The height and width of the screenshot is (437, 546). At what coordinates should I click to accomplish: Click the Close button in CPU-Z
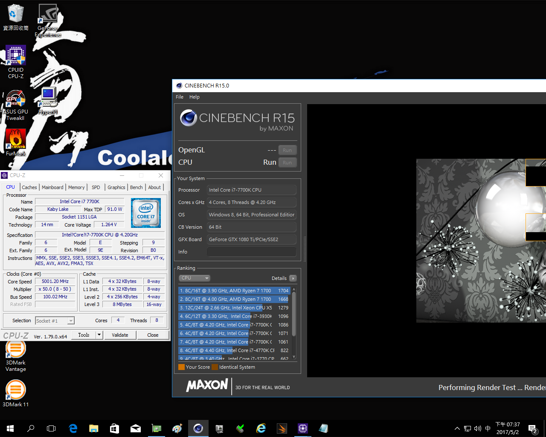pyautogui.click(x=153, y=335)
